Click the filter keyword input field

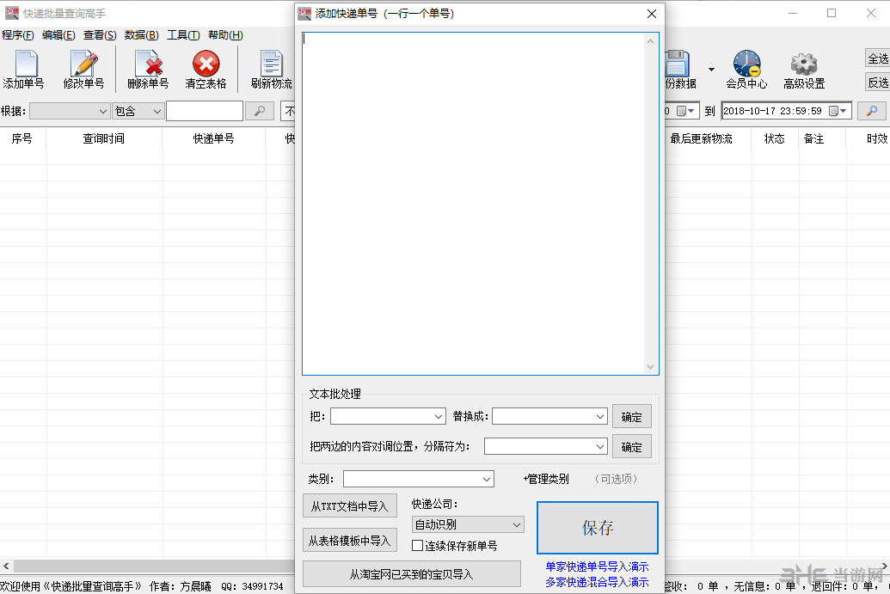[x=205, y=111]
